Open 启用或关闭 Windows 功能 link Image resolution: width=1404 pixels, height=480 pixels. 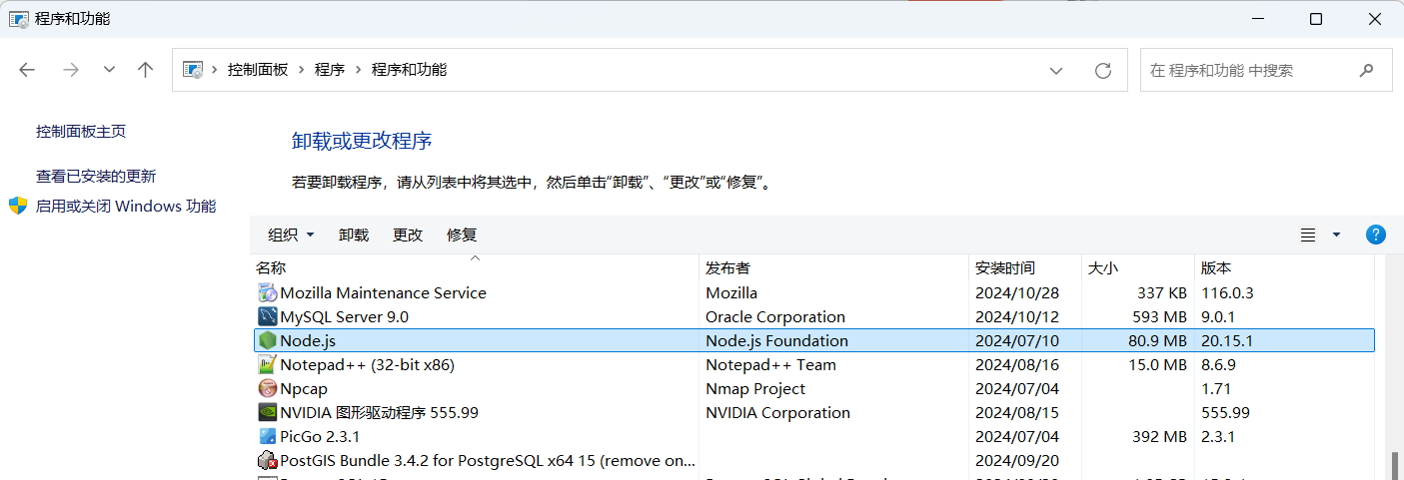click(x=126, y=207)
